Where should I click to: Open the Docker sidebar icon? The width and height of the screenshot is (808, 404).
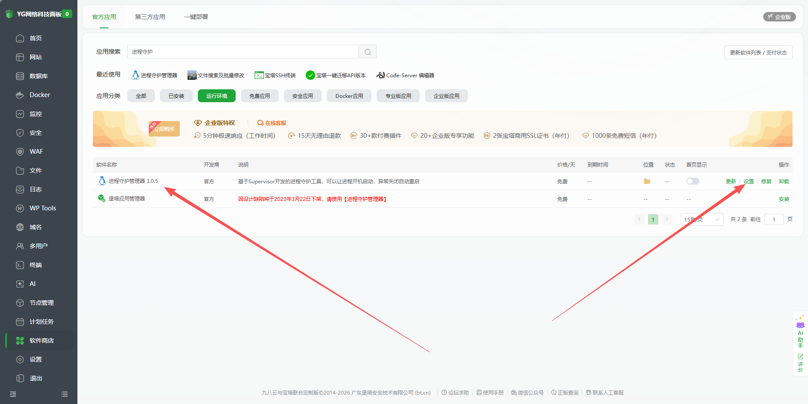(20, 95)
